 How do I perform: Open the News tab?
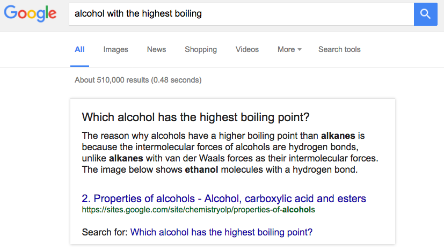pyautogui.click(x=156, y=49)
